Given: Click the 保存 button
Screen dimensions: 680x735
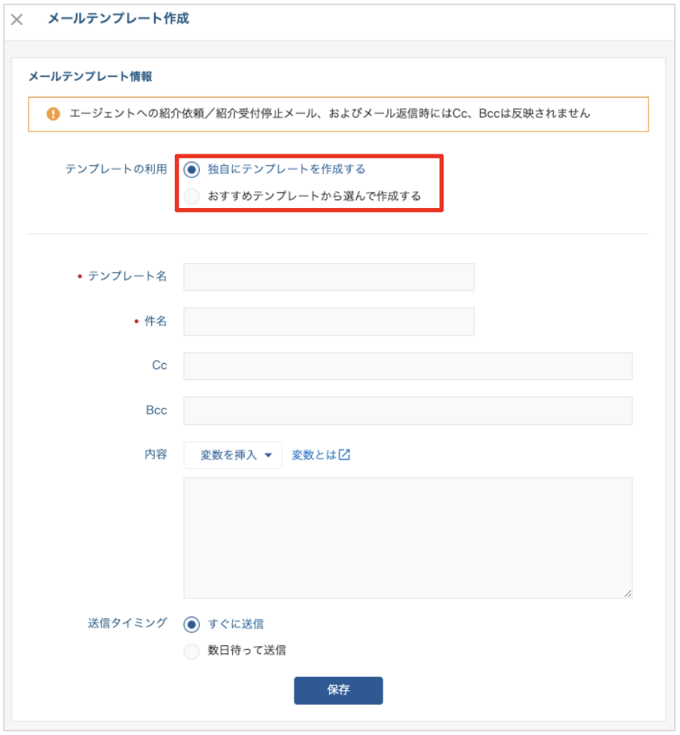Looking at the screenshot, I should [338, 690].
